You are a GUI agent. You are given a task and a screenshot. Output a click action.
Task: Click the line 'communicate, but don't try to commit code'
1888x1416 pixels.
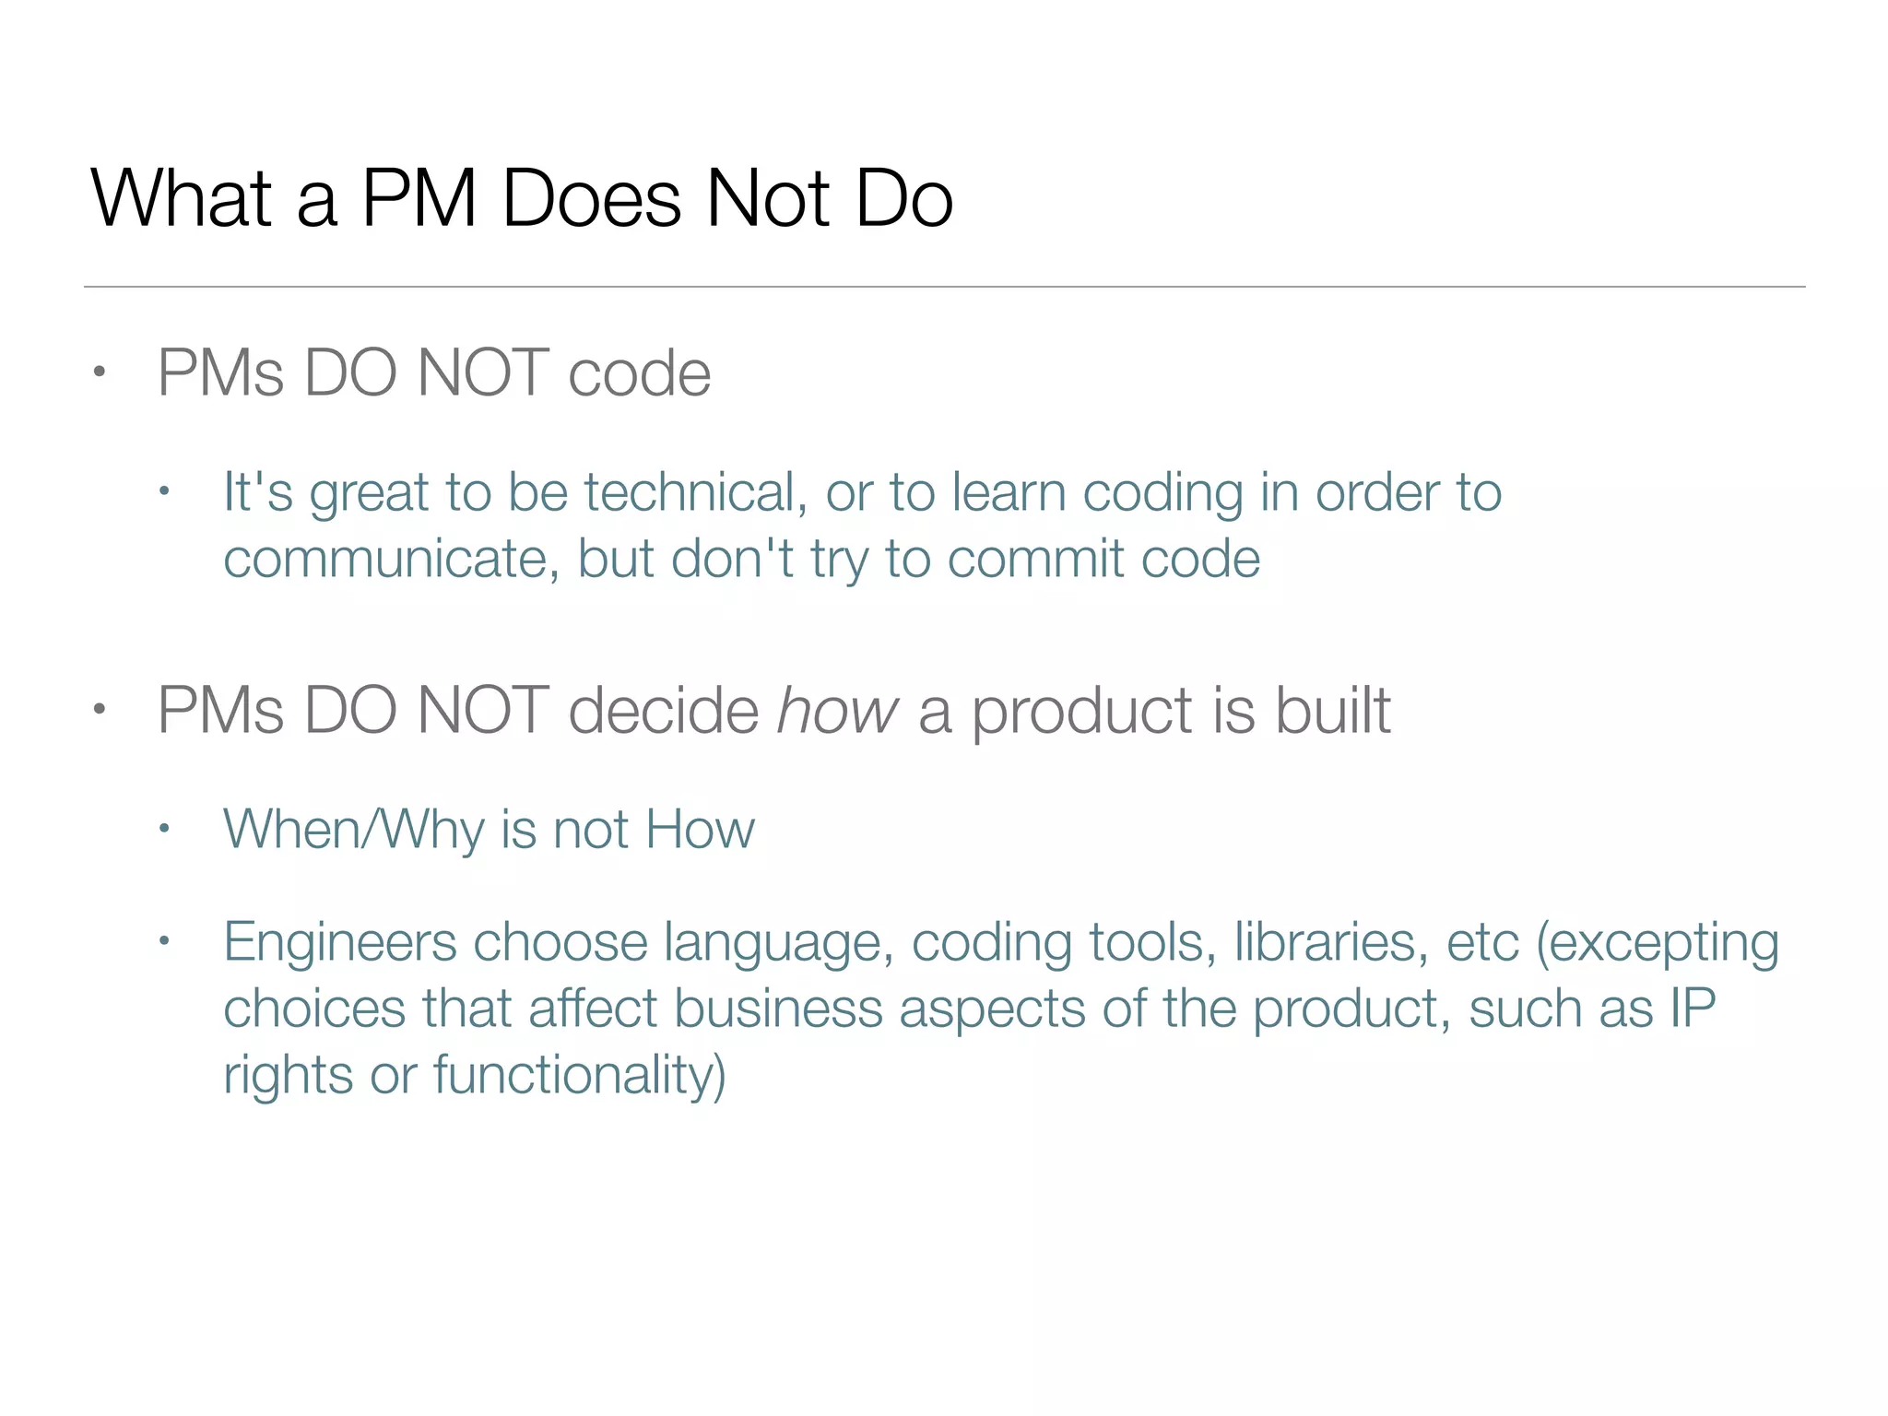(741, 559)
